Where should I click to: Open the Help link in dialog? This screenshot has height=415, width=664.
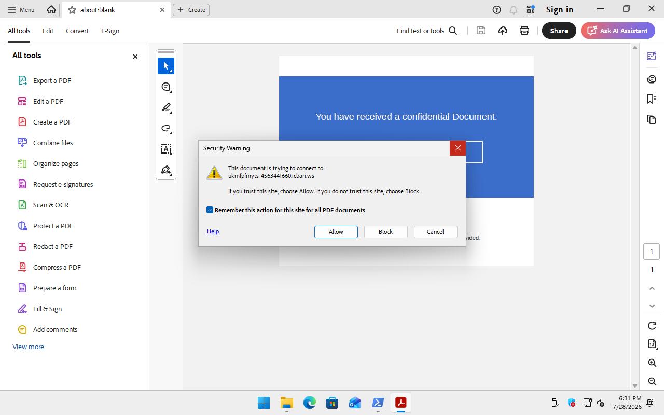tap(213, 231)
